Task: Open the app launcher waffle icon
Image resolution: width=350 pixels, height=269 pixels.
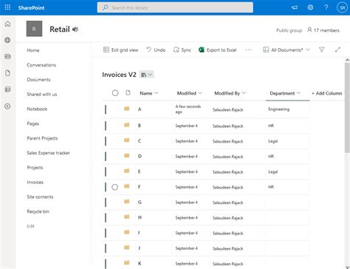Action: coord(7,7)
